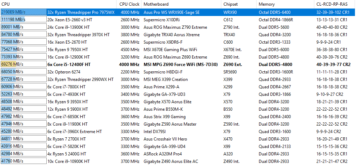
Task: Click the highlighted 69276 MB/s result bar
Action: pos(24,65)
